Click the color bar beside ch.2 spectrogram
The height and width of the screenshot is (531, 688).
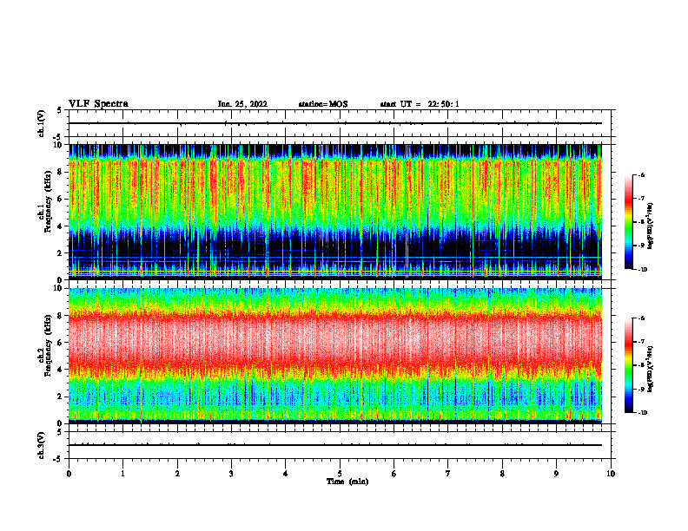[x=628, y=365]
